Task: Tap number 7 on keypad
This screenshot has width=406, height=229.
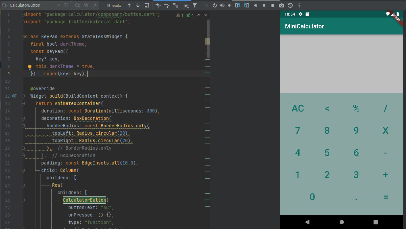Action: pyautogui.click(x=298, y=131)
